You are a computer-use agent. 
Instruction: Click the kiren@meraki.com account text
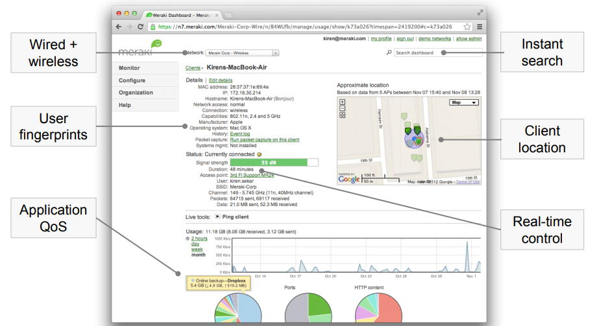point(345,38)
